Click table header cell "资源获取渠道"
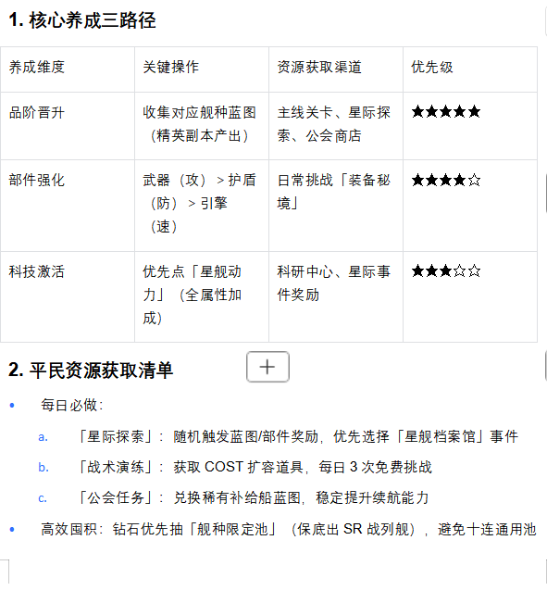This screenshot has height=603, width=547. tap(336, 69)
